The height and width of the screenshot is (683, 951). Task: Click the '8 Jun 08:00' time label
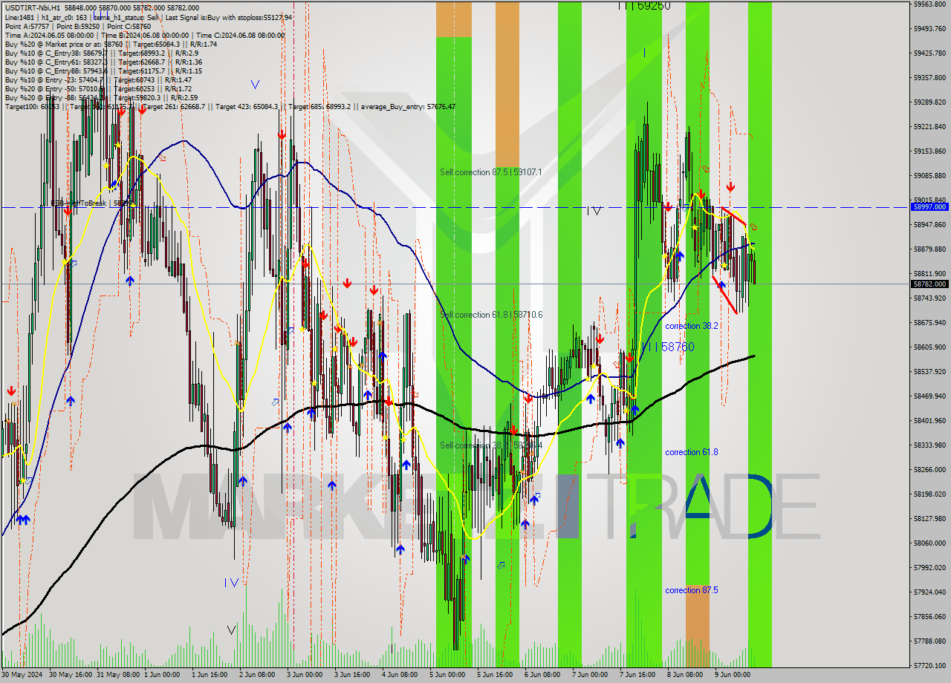tap(685, 675)
